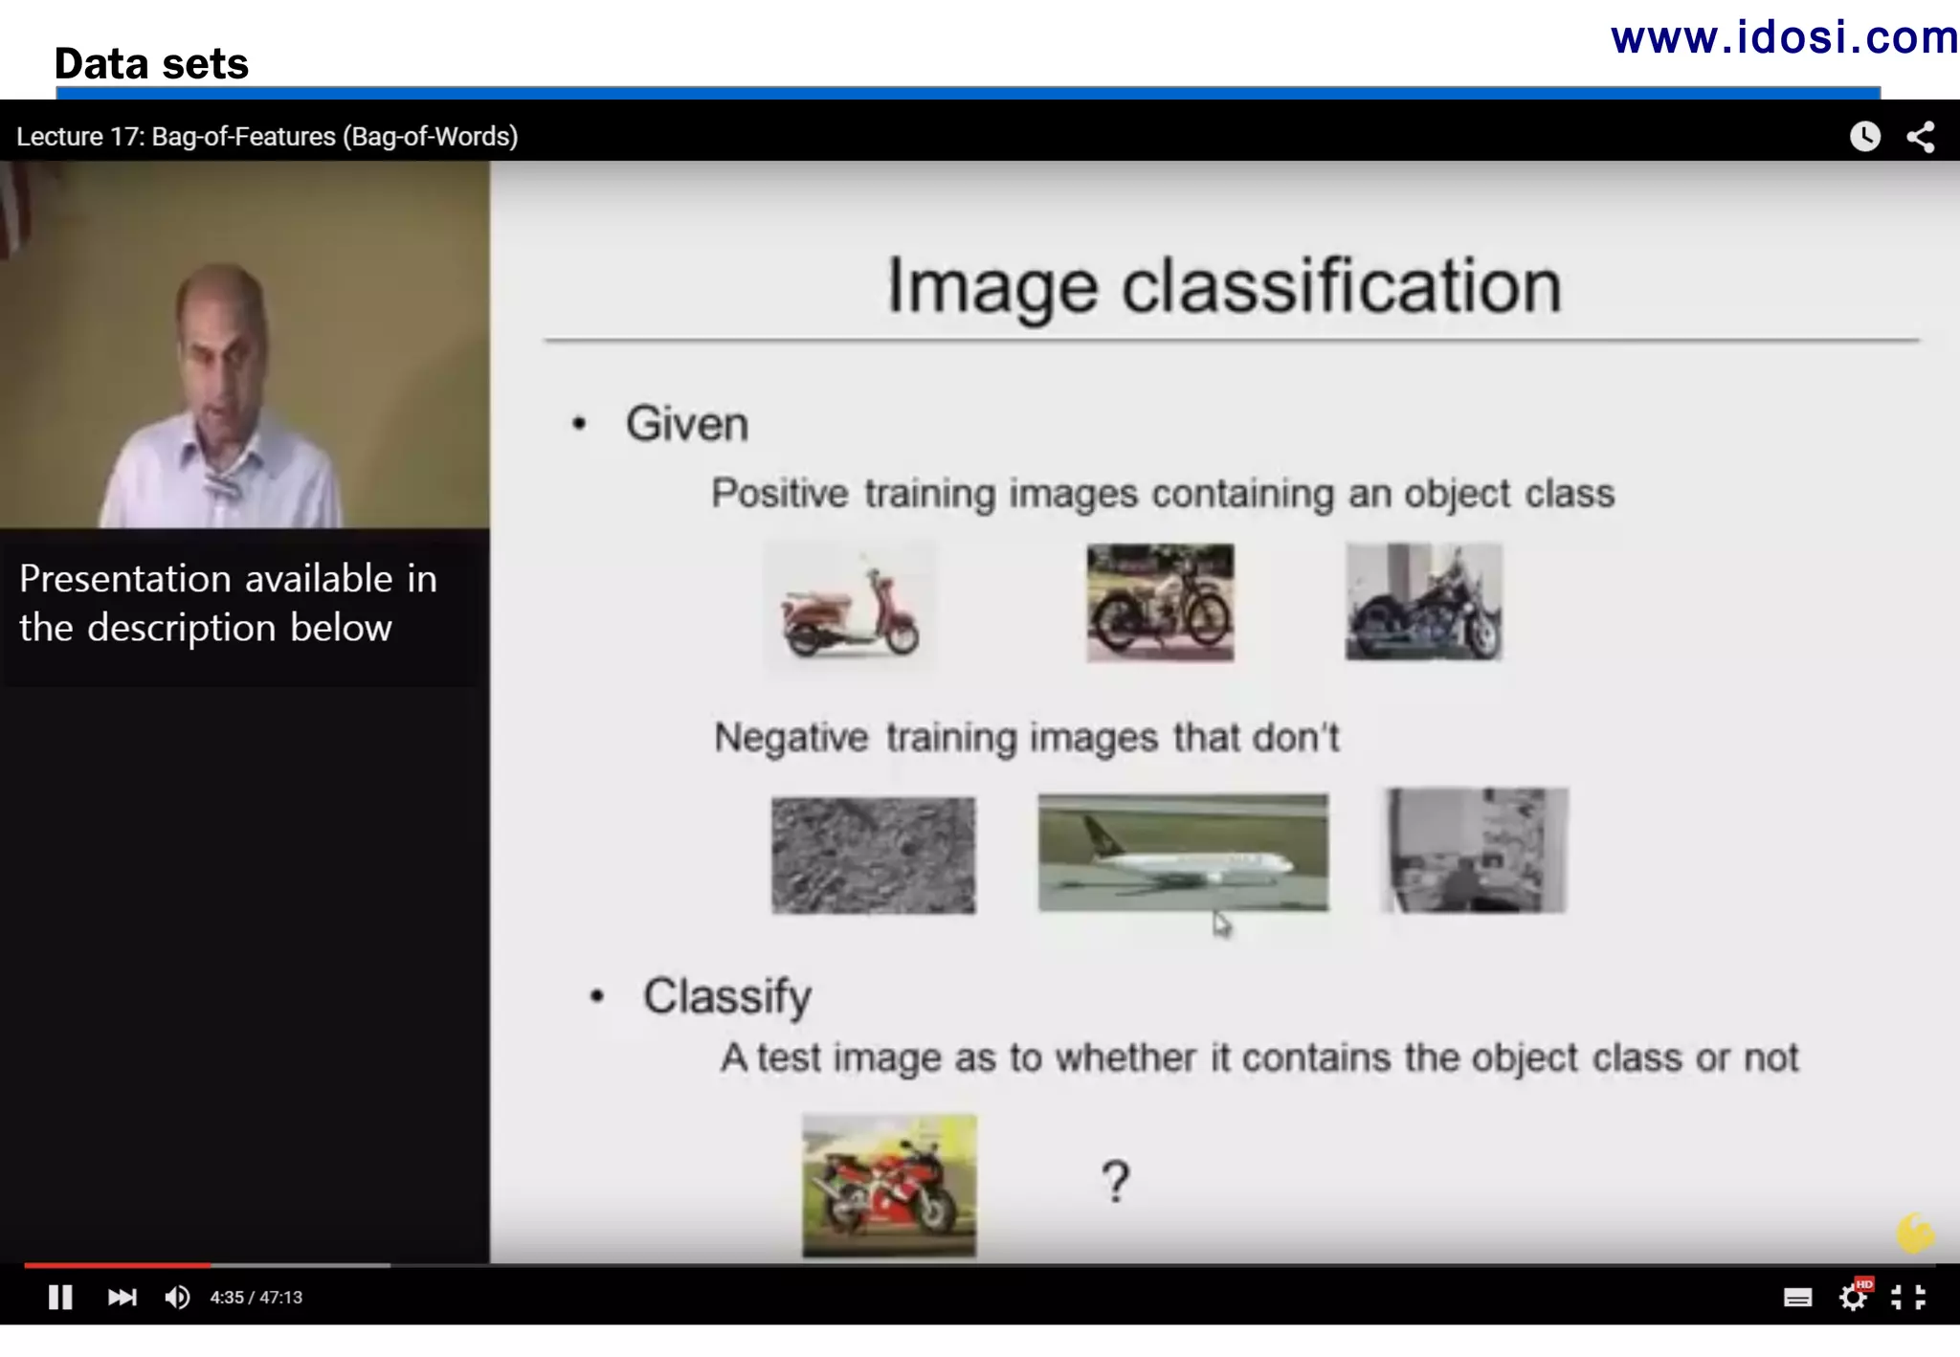The image size is (1960, 1357).
Task: Open the video settings gear
Action: [1854, 1297]
